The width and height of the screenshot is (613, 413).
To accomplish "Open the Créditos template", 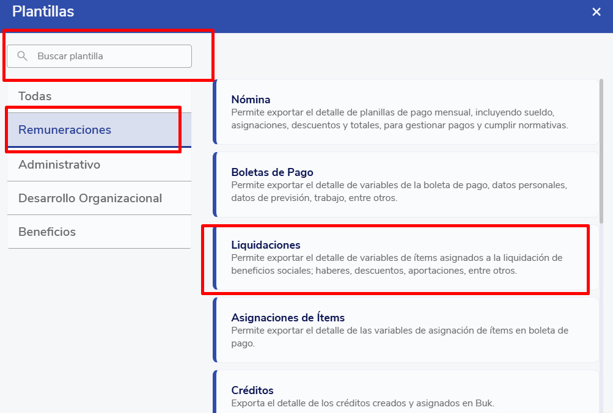I will coord(252,390).
